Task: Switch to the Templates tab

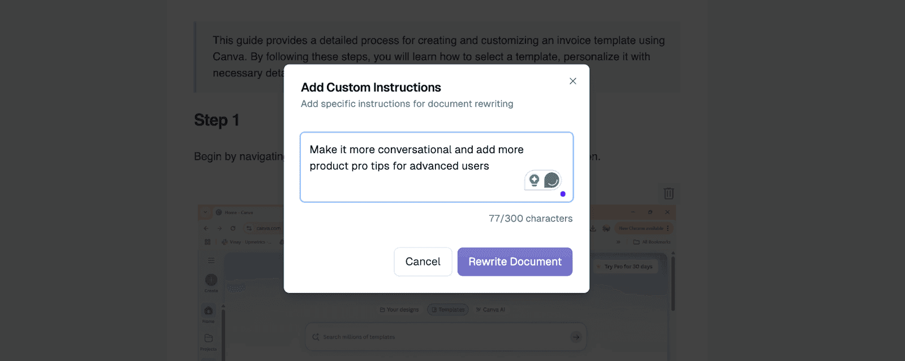Action: coord(447,310)
